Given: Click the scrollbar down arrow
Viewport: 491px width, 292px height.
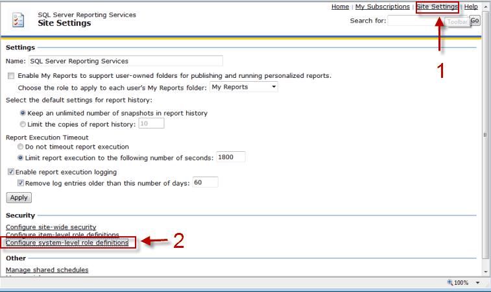Looking at the screenshot, I should click(486, 272).
